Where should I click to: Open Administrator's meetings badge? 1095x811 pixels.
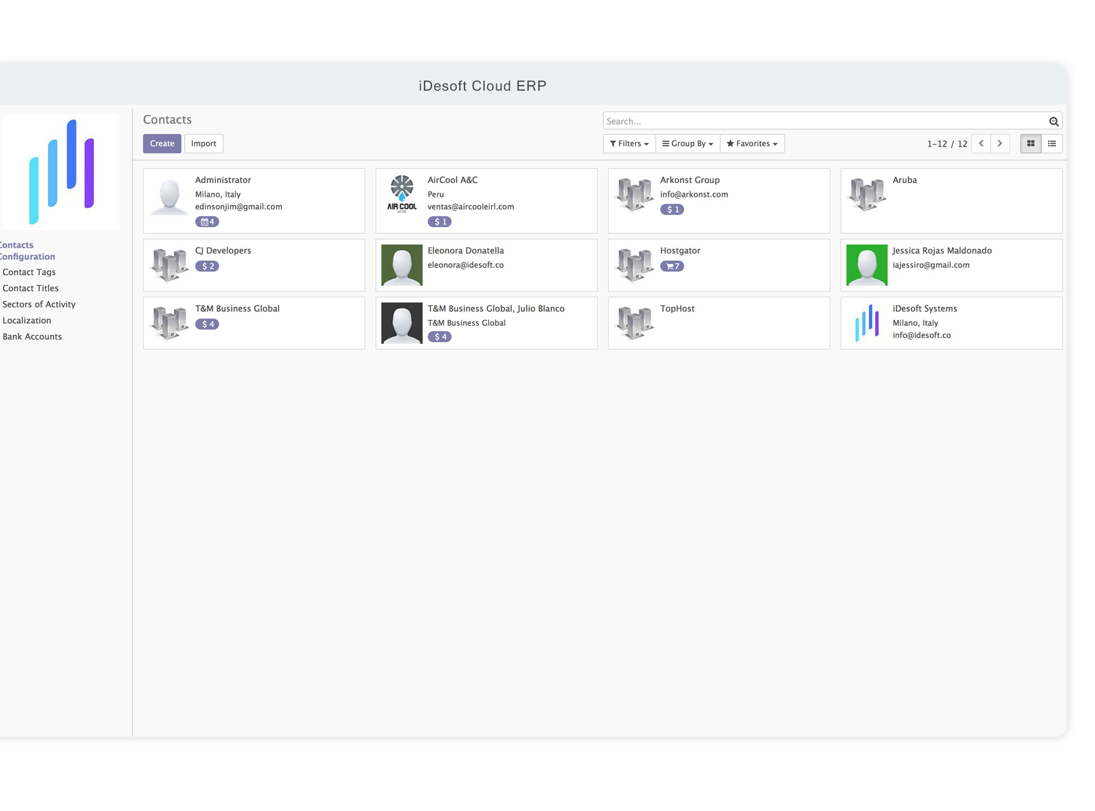coord(207,222)
